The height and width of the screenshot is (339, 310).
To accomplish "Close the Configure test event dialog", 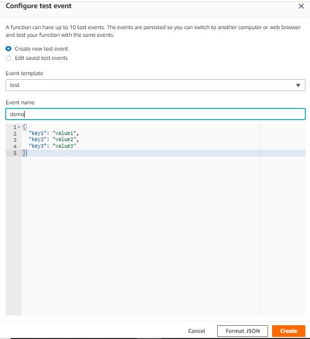I will (x=301, y=6).
